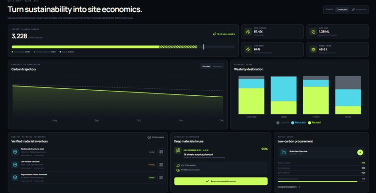Click the Carbon trajectory heading
376x193 pixels.
pyautogui.click(x=23, y=69)
